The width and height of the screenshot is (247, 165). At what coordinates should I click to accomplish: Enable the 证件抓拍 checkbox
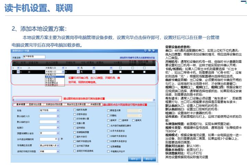[x=75, y=128]
